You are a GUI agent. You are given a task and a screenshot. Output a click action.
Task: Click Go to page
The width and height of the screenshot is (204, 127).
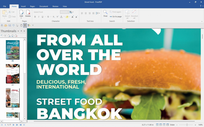tap(116, 17)
